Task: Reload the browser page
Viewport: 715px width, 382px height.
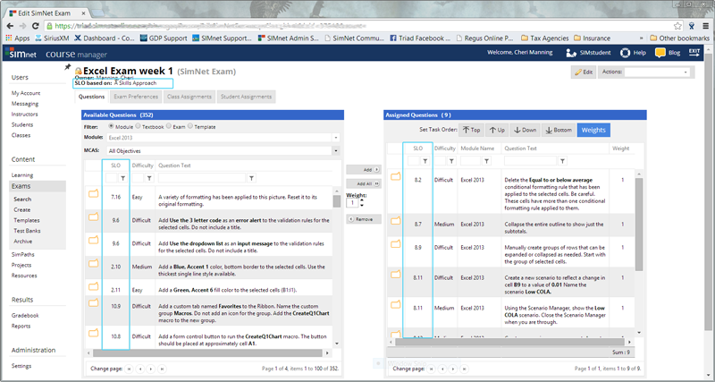Action: [x=37, y=26]
